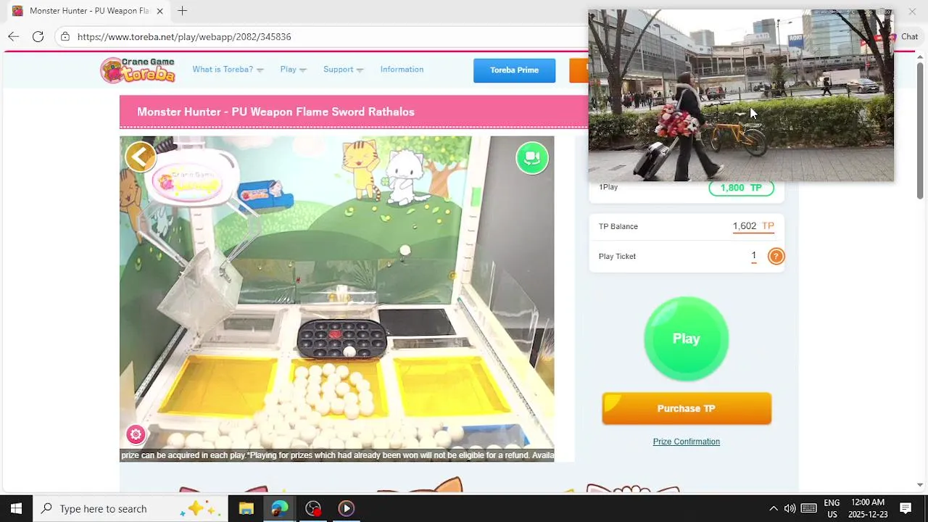Click the Toreba Prime button
This screenshot has width=928, height=522.
click(514, 70)
